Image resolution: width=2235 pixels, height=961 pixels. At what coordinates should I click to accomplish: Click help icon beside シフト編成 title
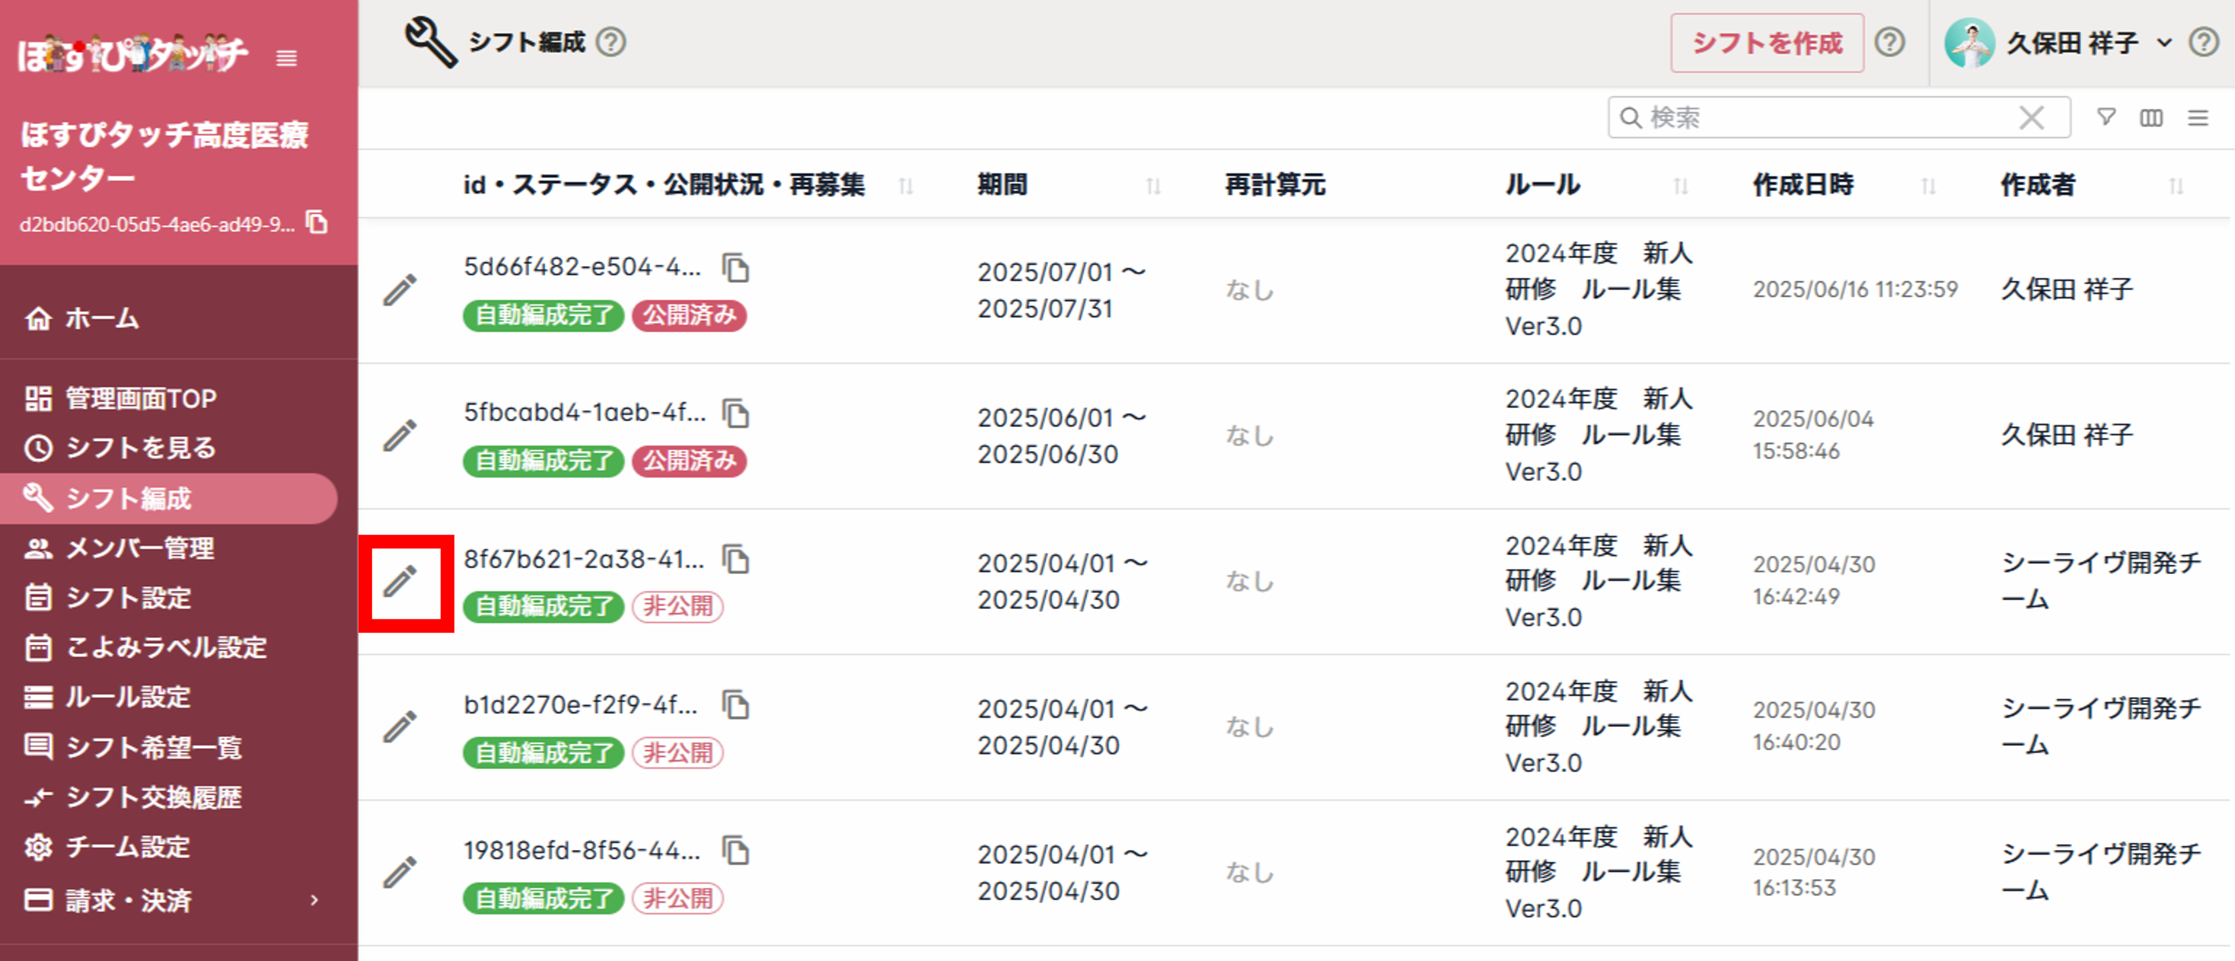(x=611, y=42)
